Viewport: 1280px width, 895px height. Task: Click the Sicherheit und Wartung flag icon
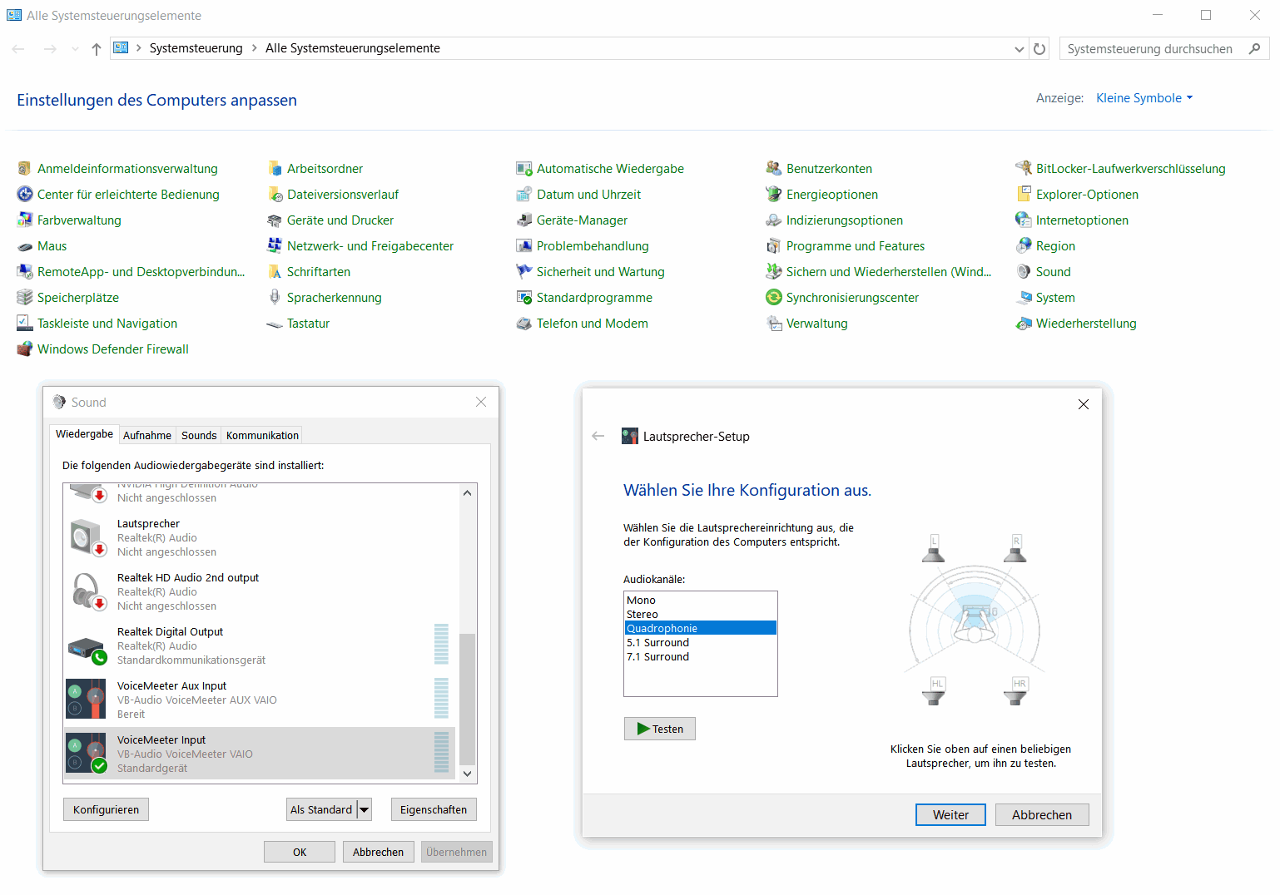pos(523,272)
